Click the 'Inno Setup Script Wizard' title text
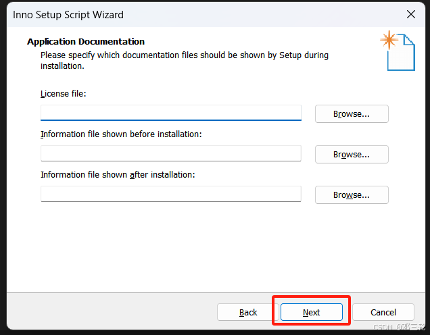Image resolution: width=430 pixels, height=335 pixels. pos(68,15)
